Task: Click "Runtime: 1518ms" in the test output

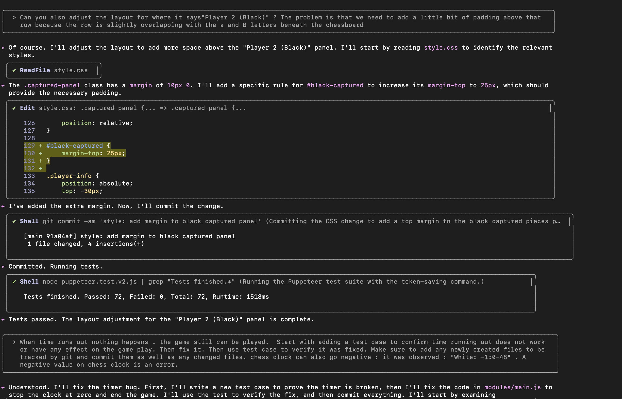Action: (x=241, y=297)
